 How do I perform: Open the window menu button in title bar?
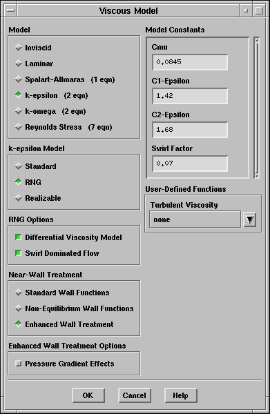[x=10, y=10]
